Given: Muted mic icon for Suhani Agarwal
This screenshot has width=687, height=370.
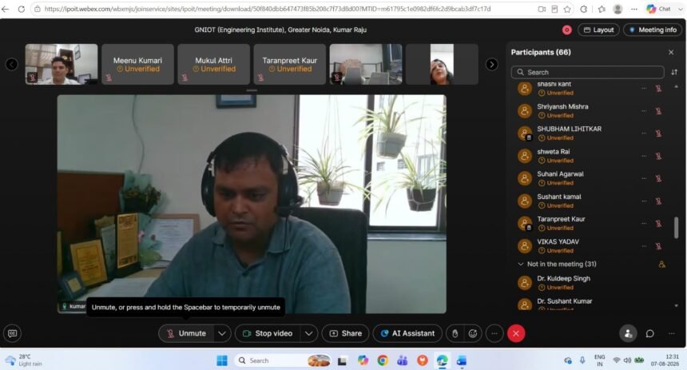Looking at the screenshot, I should tap(658, 178).
